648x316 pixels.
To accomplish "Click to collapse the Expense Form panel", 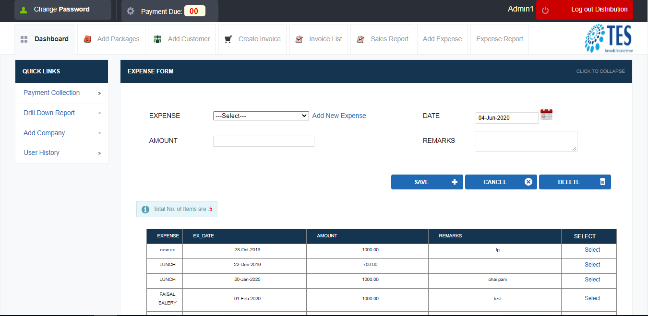I will (x=600, y=71).
